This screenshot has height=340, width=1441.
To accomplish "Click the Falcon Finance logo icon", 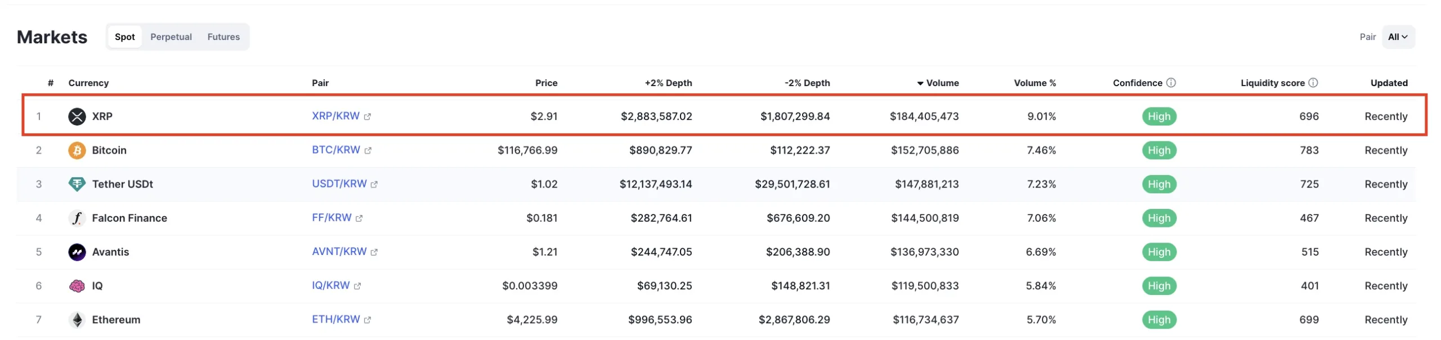I will tap(77, 218).
